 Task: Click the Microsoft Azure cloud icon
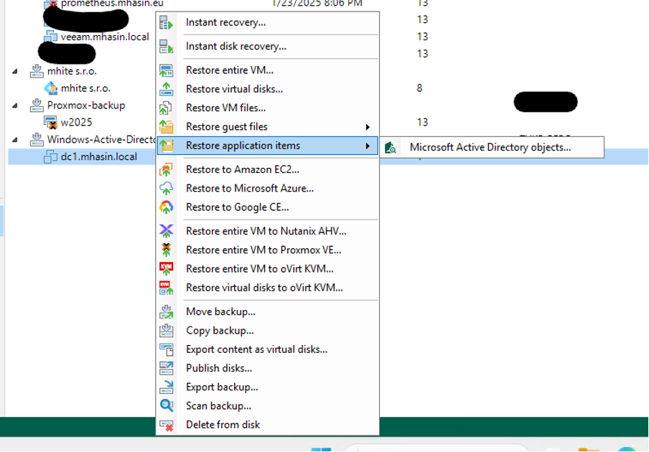(x=167, y=188)
